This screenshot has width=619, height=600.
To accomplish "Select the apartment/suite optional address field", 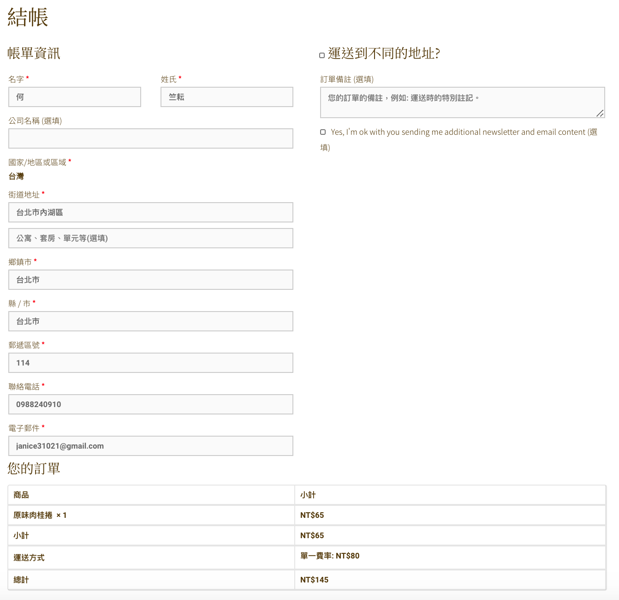I will [x=150, y=238].
